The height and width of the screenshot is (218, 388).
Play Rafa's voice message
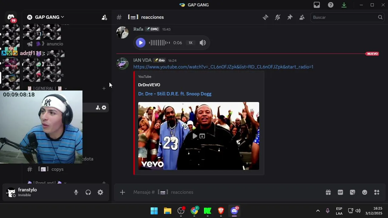pyautogui.click(x=141, y=43)
